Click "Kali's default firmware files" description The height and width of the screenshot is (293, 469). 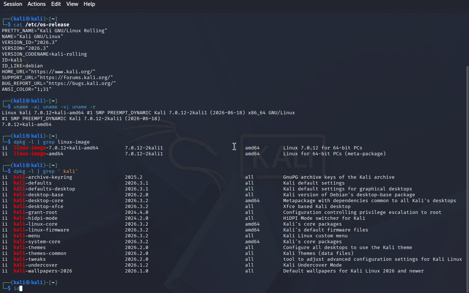pos(326,230)
